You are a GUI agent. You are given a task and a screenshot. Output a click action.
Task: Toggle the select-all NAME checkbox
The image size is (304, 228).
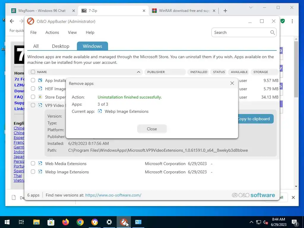[33, 72]
